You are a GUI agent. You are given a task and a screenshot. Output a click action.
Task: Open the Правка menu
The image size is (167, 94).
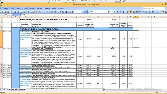point(13,8)
